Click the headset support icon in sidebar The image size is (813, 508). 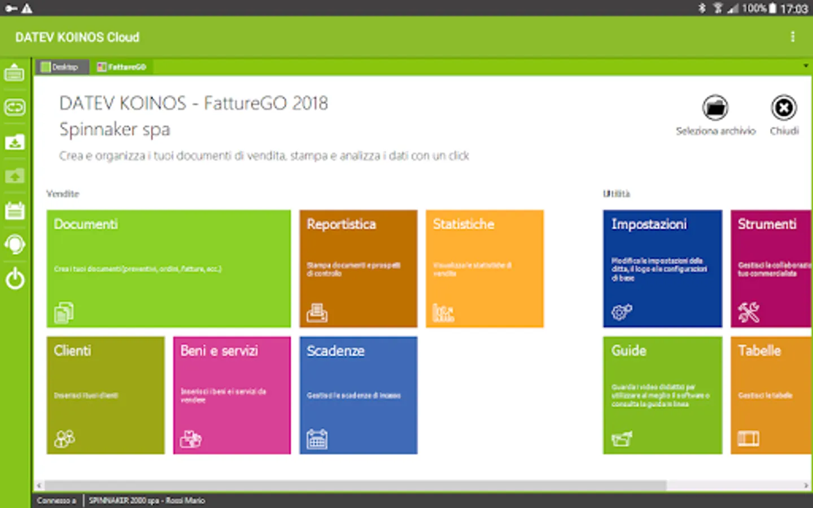pyautogui.click(x=15, y=244)
